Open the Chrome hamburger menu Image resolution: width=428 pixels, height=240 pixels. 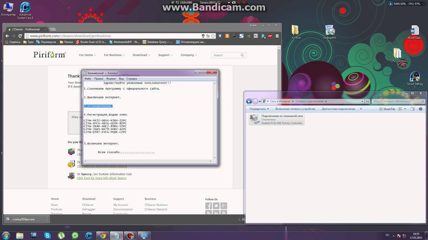coord(277,36)
